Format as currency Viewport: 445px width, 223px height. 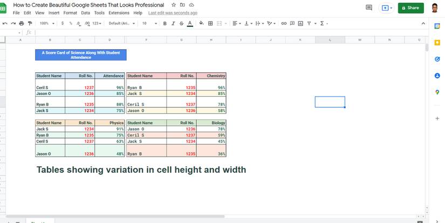[63, 23]
